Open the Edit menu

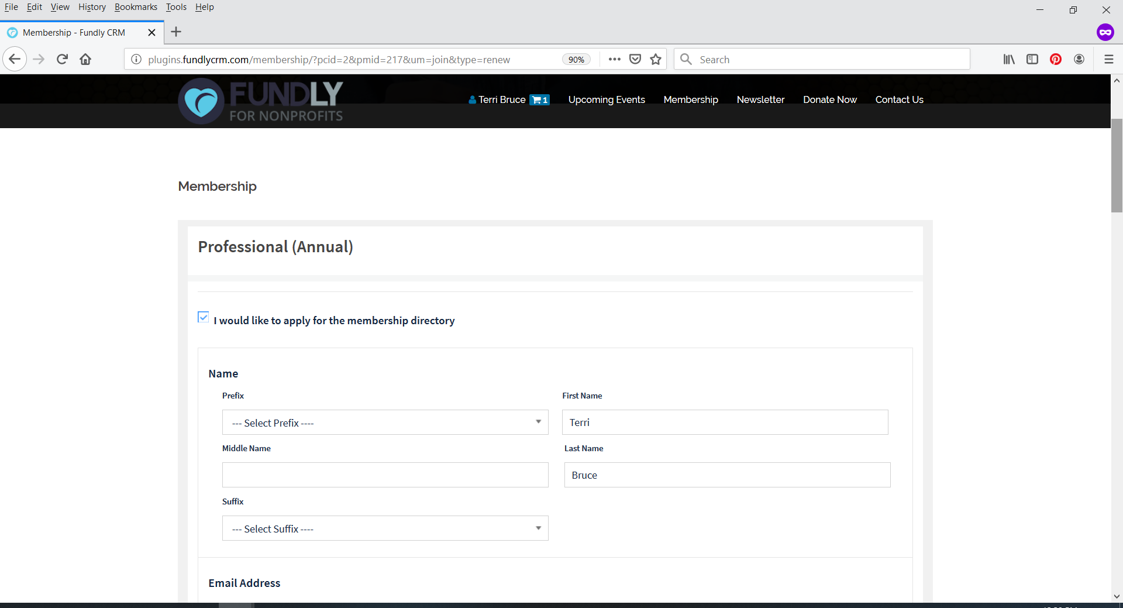pyautogui.click(x=35, y=7)
